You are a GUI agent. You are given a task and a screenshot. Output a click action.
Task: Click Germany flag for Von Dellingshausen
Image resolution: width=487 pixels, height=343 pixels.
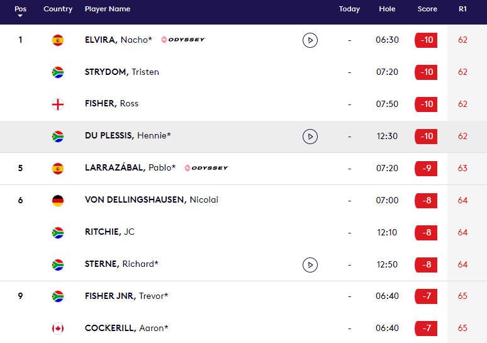coord(58,201)
